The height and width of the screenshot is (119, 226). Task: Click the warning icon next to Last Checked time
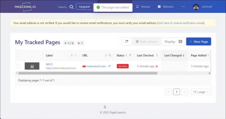point(157,66)
